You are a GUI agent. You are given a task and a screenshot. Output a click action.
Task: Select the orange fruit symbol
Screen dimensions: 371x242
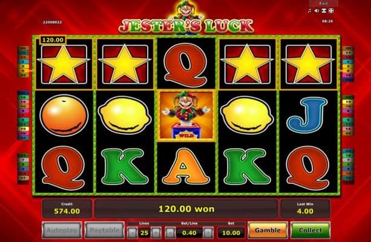(x=64, y=116)
